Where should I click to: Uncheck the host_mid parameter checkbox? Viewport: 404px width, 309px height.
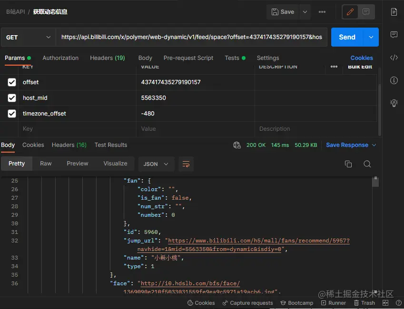[12, 98]
